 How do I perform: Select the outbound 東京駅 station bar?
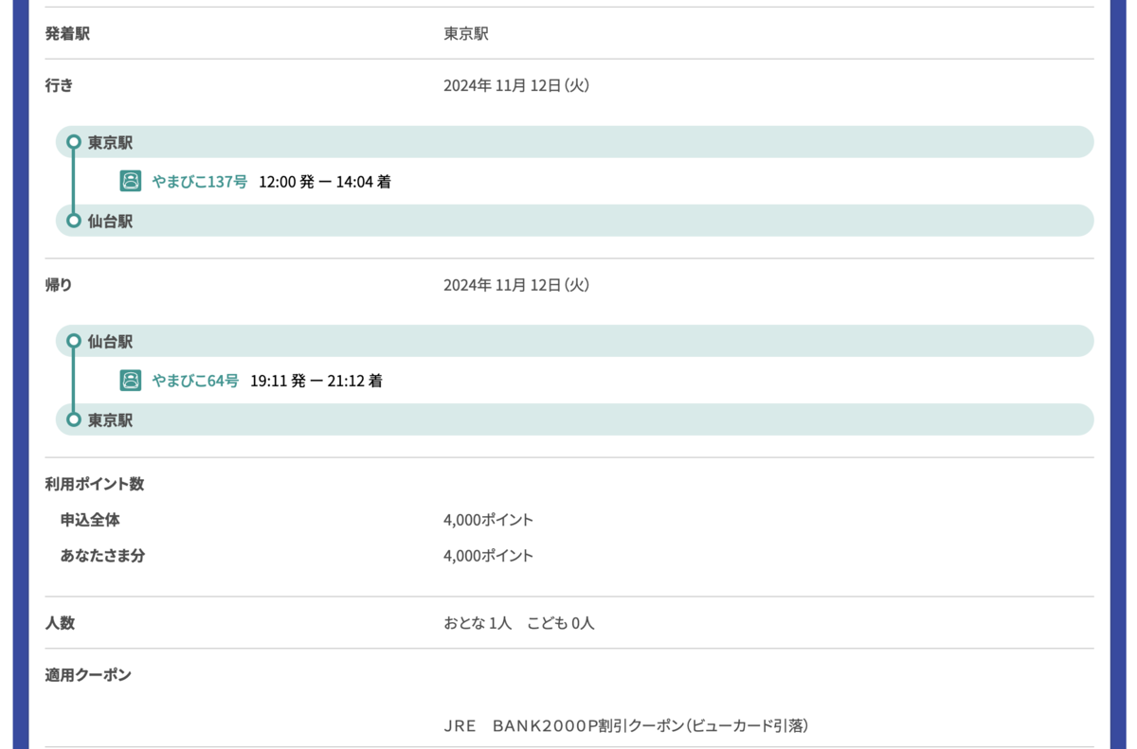tap(574, 142)
